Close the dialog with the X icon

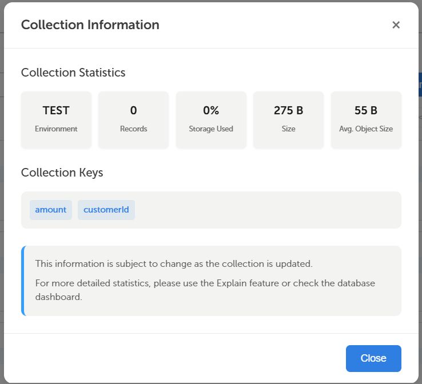[396, 25]
